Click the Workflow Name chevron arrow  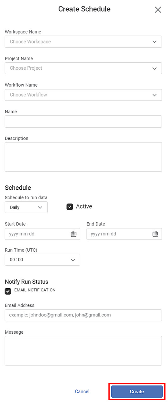point(155,95)
